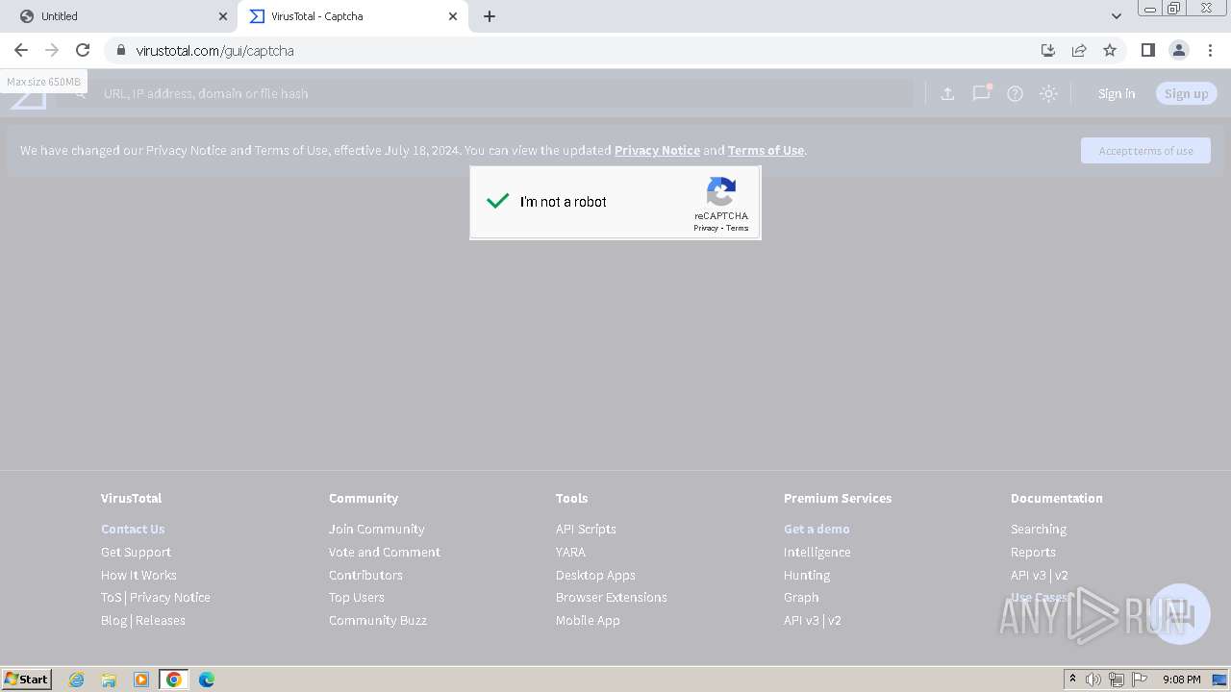
Task: Open Desktop Apps link
Action: tap(595, 575)
